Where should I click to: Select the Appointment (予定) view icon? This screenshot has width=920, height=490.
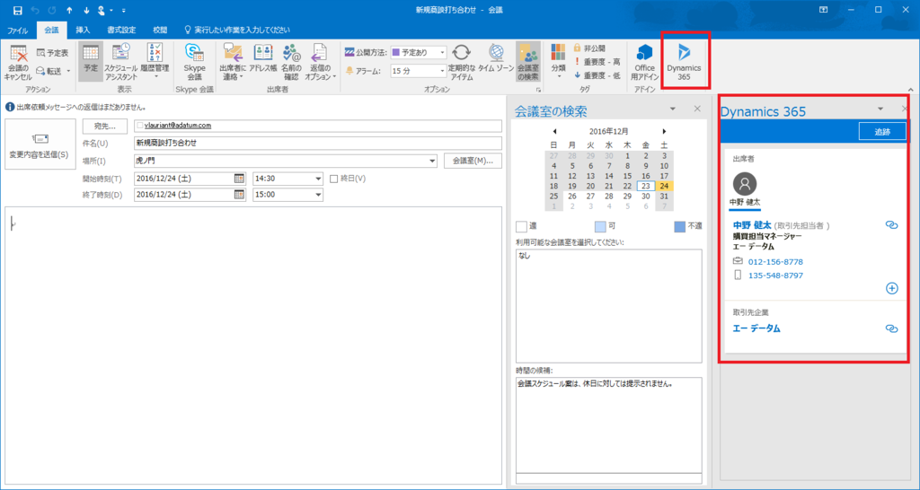(91, 62)
